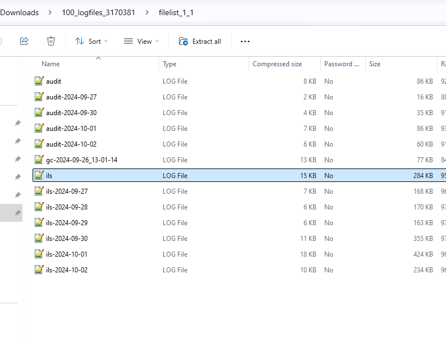Select the gc-2024-09-26_13-01-14 file icon

point(39,160)
